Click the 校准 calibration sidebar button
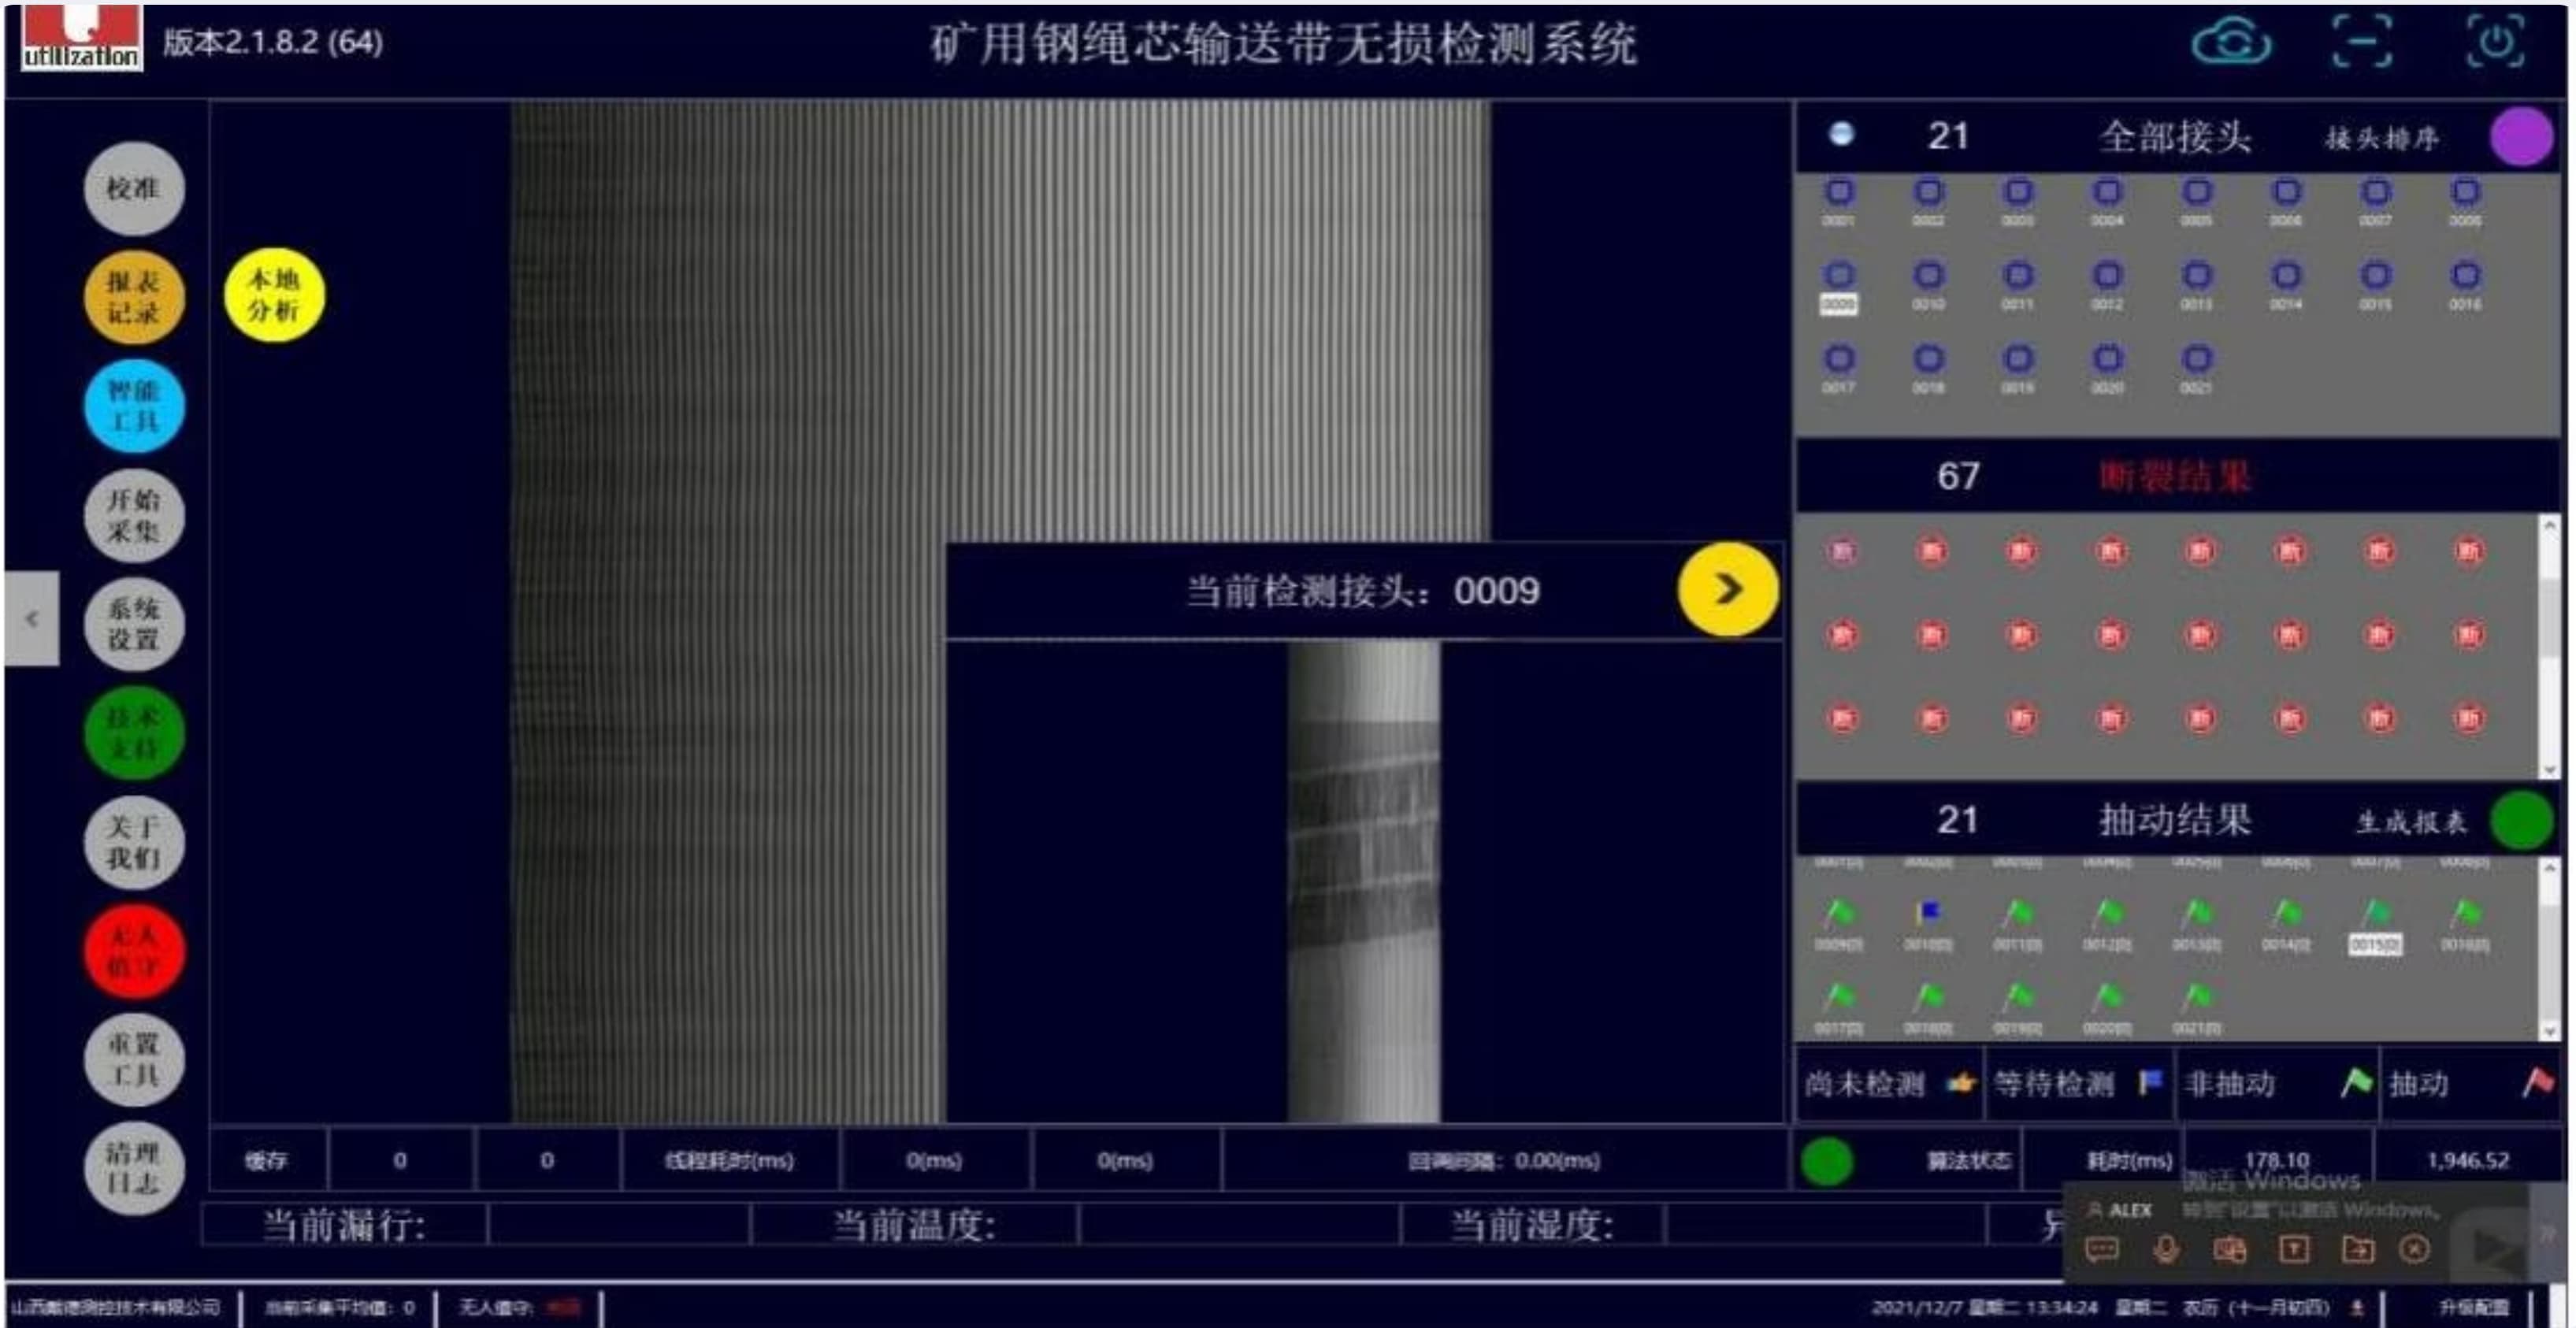This screenshot has height=1328, width=2576. coord(133,188)
